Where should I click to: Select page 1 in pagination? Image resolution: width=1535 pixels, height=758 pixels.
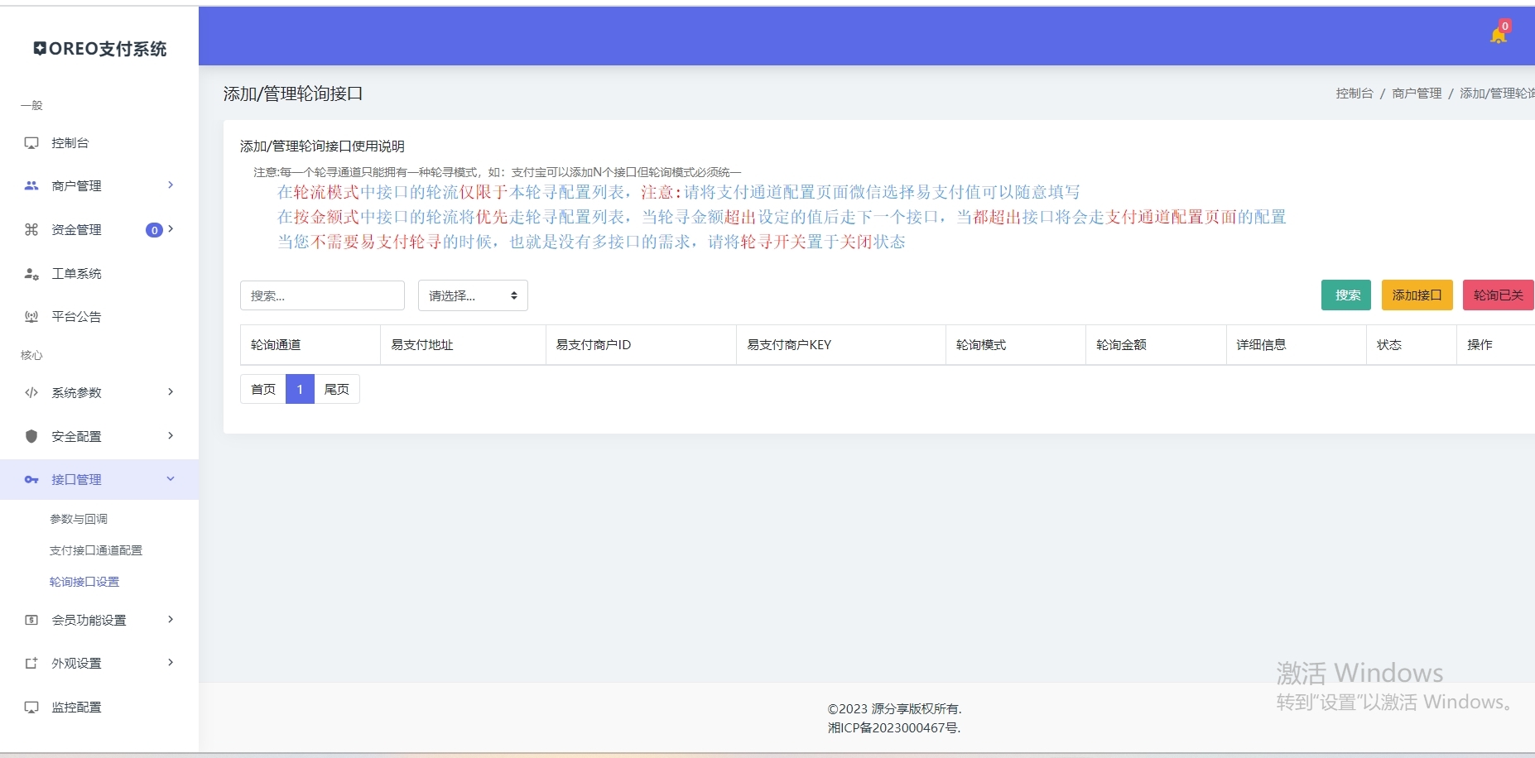[300, 389]
